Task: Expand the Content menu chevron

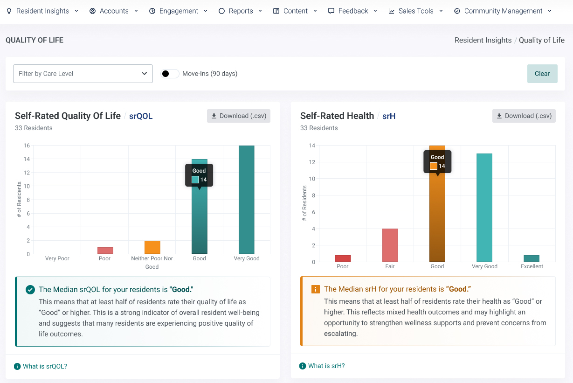Action: click(315, 11)
